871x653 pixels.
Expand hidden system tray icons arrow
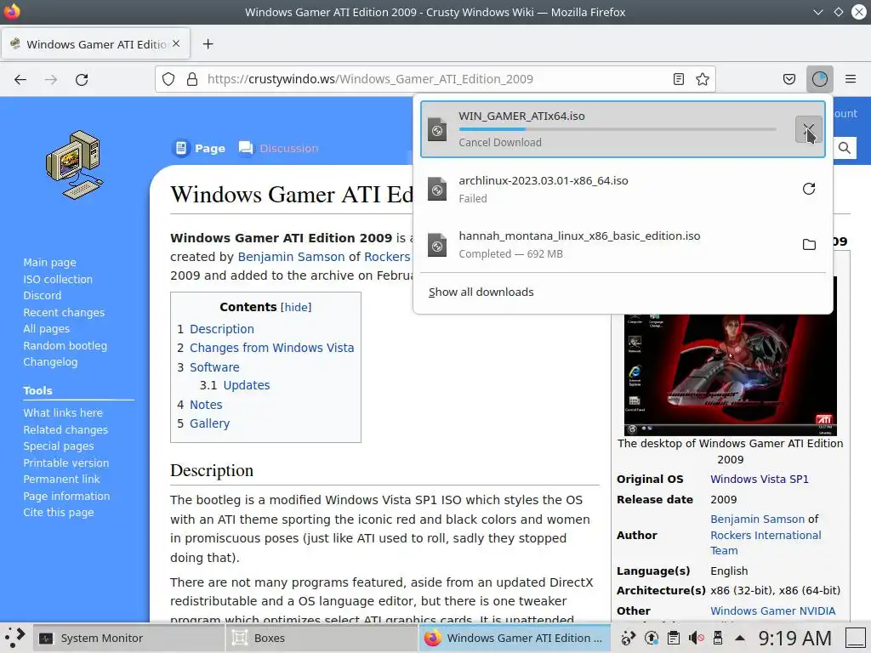pos(740,638)
